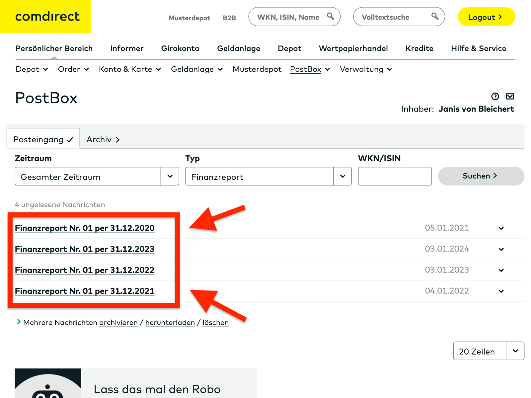Click the checkmark on the Posteingang tab
The height and width of the screenshot is (398, 531).
[70, 140]
